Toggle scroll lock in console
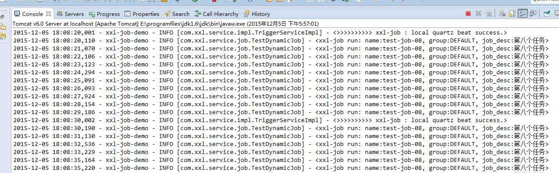The width and height of the screenshot is (559, 173). 512,14
